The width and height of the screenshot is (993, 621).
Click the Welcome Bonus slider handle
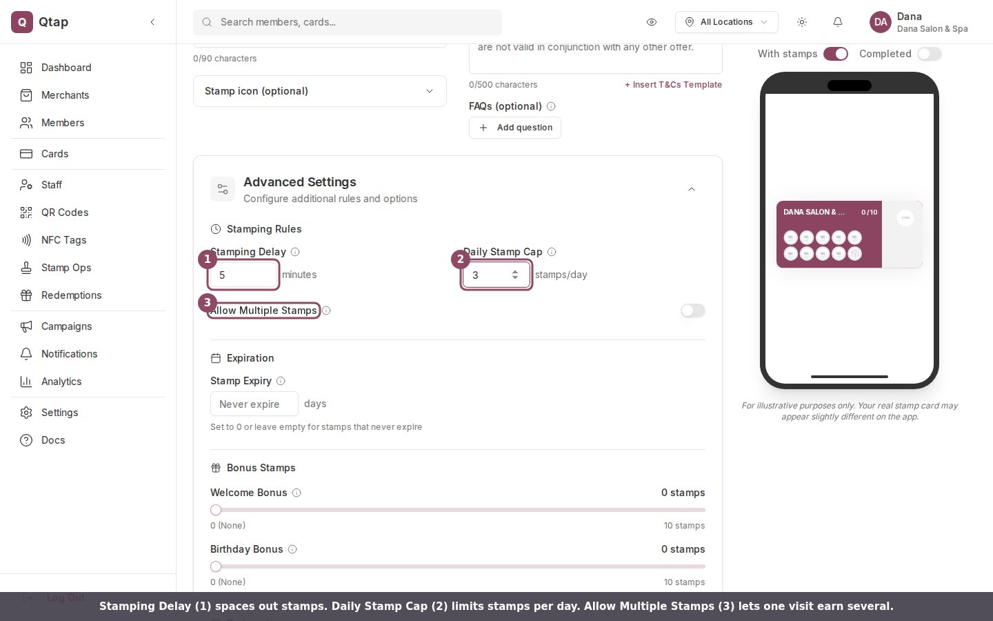coord(216,510)
